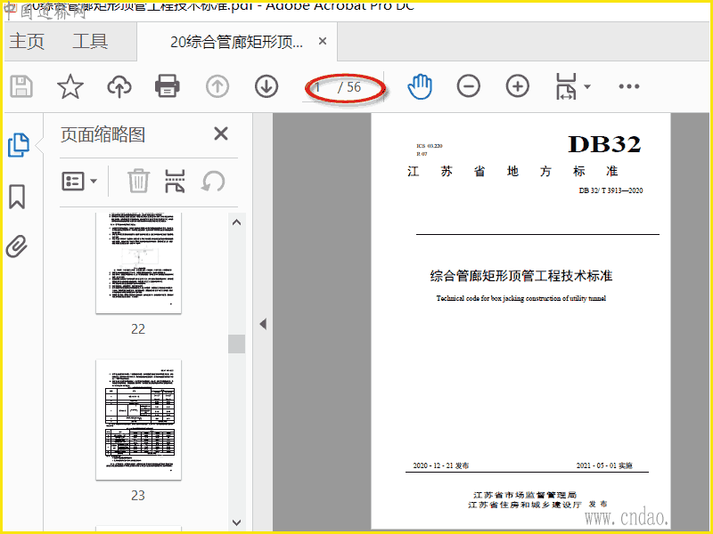
Task: Click the title 综合管廊矩形顶管工程技术标准
Action: pos(521,276)
